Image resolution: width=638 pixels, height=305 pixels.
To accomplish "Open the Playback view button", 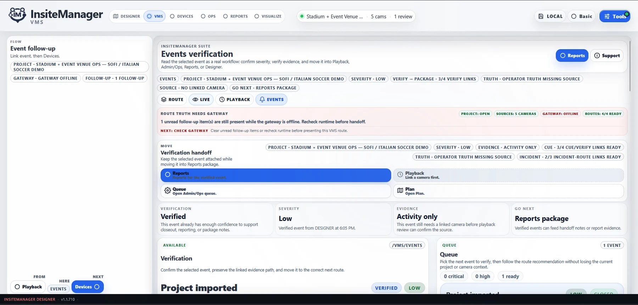I will coord(235,99).
